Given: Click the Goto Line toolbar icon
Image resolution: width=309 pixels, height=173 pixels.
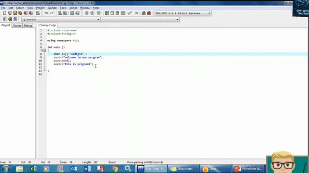Looking at the screenshot, I should pyautogui.click(x=77, y=13).
